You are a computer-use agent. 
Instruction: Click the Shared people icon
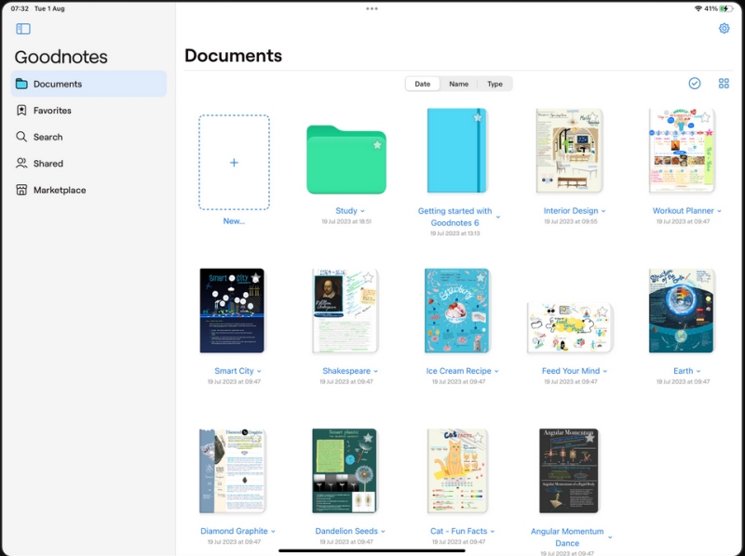click(x=21, y=164)
